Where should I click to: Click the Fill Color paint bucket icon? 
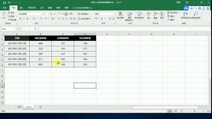pyautogui.click(x=41, y=19)
